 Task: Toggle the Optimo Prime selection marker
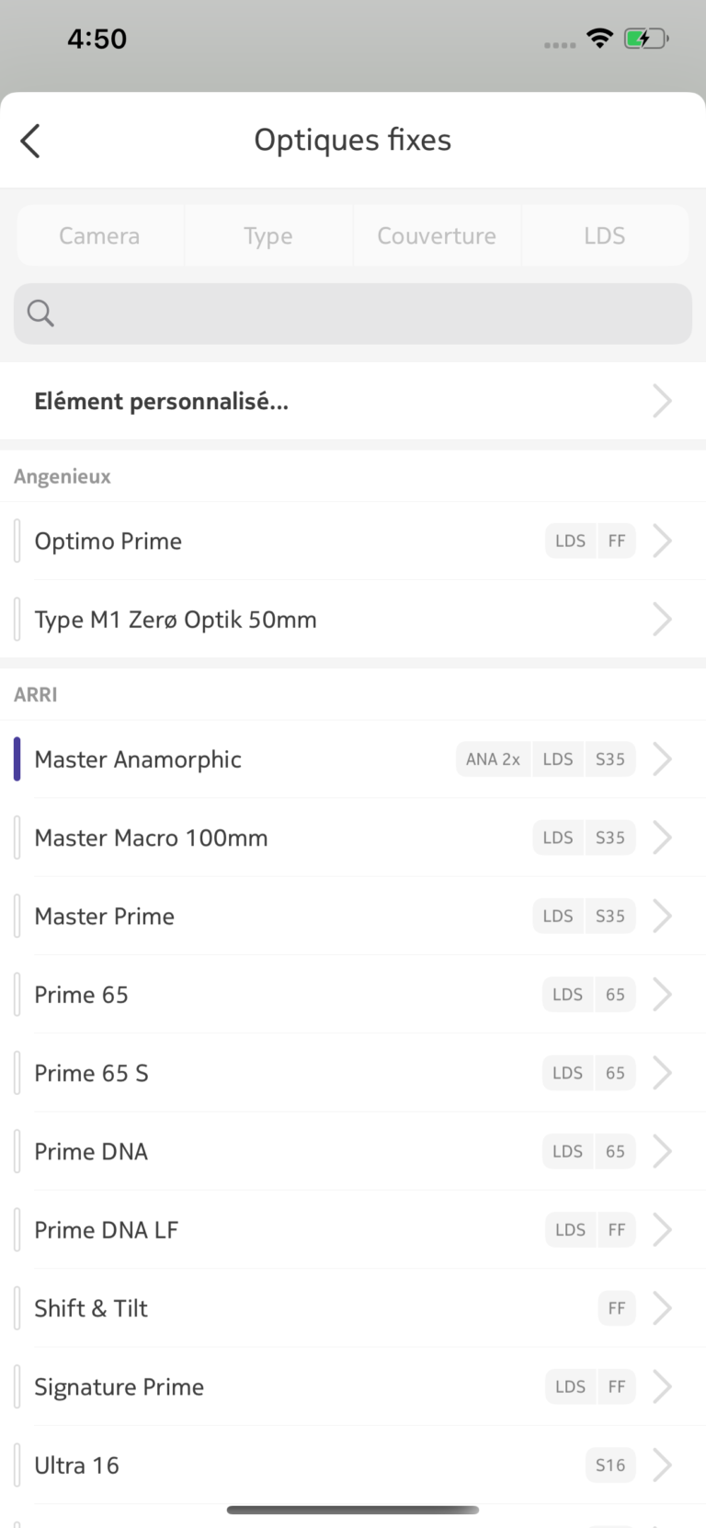click(x=17, y=542)
